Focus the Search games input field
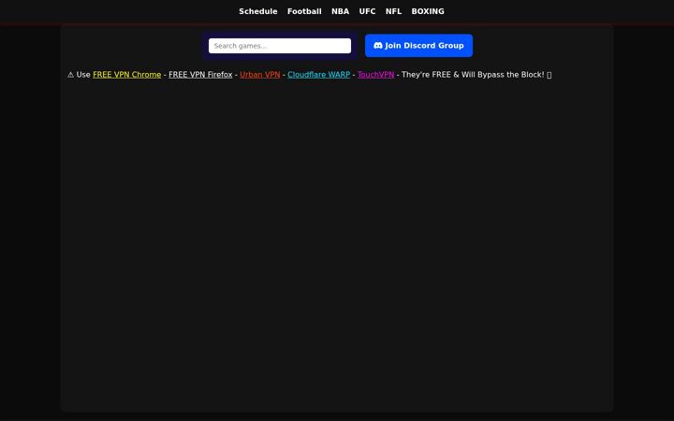Image resolution: width=674 pixels, height=421 pixels. (280, 46)
